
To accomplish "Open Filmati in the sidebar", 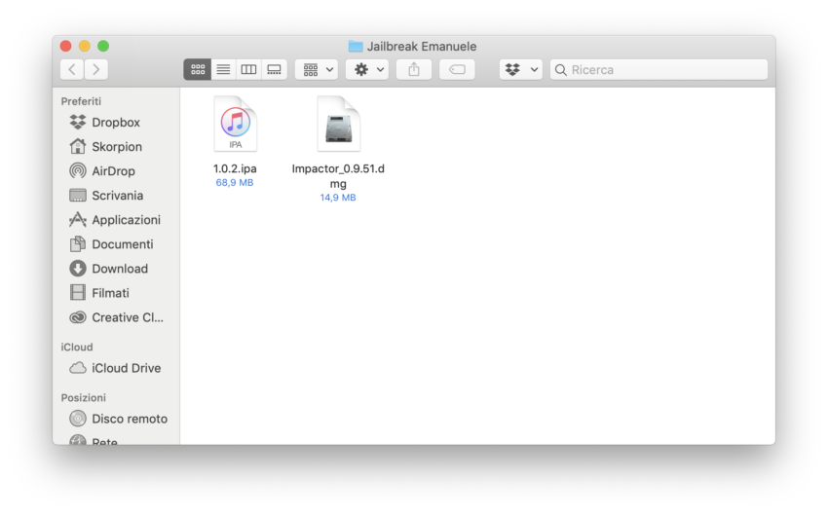I will (x=116, y=293).
